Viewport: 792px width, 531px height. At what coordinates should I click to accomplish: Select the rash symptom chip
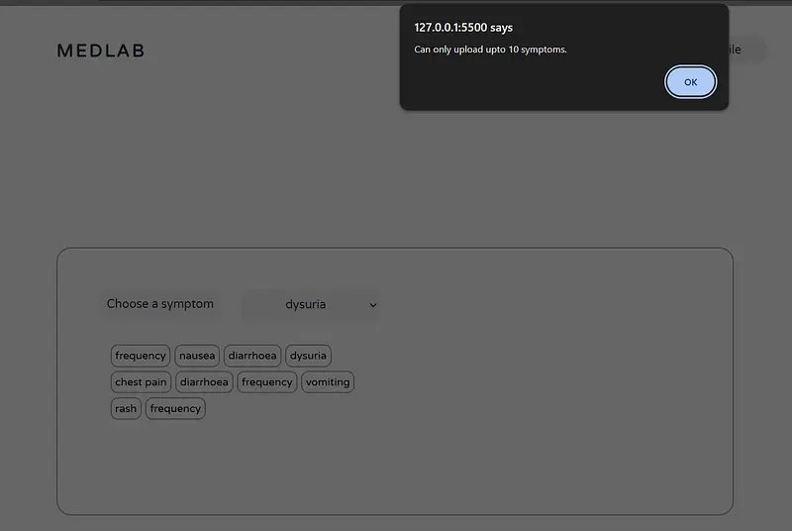coord(126,409)
